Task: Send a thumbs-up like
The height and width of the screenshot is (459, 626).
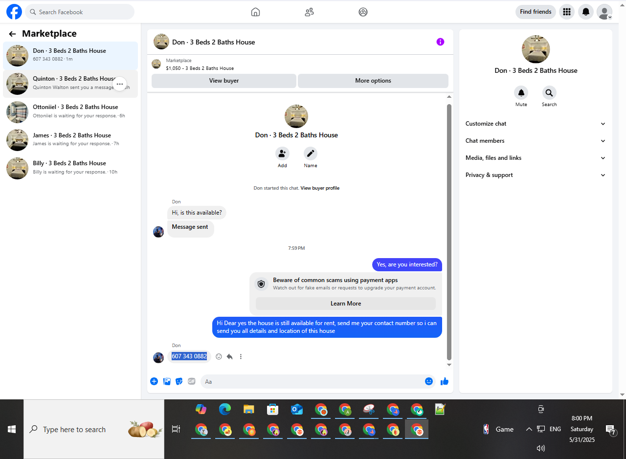Action: (445, 381)
